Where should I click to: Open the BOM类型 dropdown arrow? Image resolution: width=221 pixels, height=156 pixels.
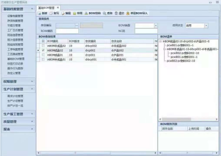tap(156, 26)
